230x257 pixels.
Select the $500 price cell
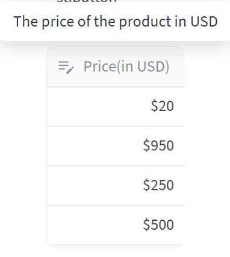(116, 225)
